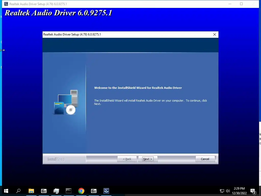Viewport: 261px width, 196px height.
Task: Click the clock showing 2:29 PM
Action: coord(239,189)
